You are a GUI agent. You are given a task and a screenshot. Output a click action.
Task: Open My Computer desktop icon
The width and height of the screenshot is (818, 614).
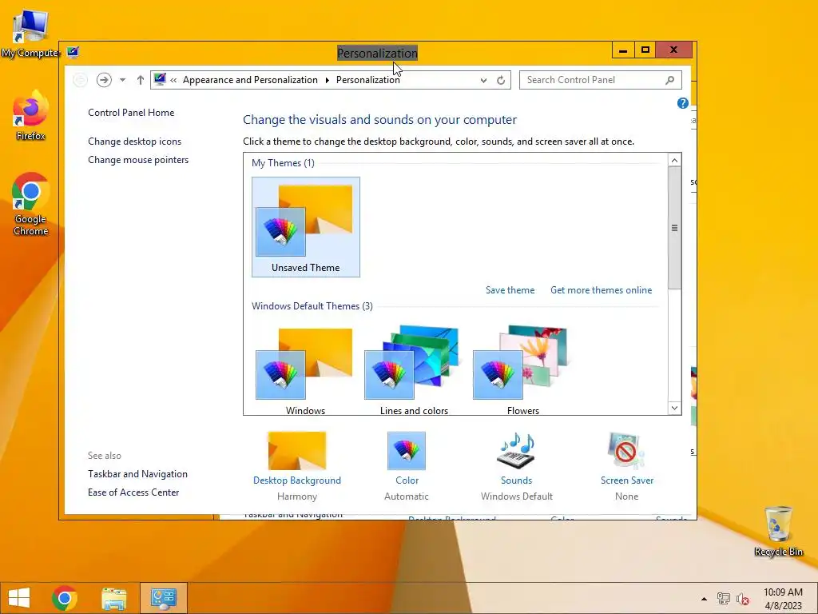click(x=30, y=33)
